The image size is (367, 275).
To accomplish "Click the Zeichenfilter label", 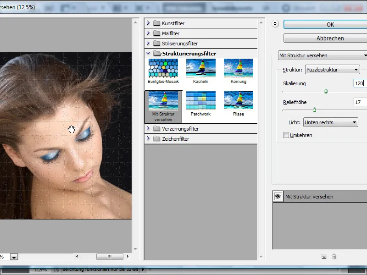I will point(176,139).
